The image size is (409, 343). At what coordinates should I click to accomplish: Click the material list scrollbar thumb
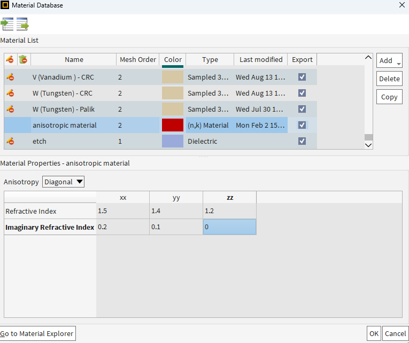click(368, 137)
